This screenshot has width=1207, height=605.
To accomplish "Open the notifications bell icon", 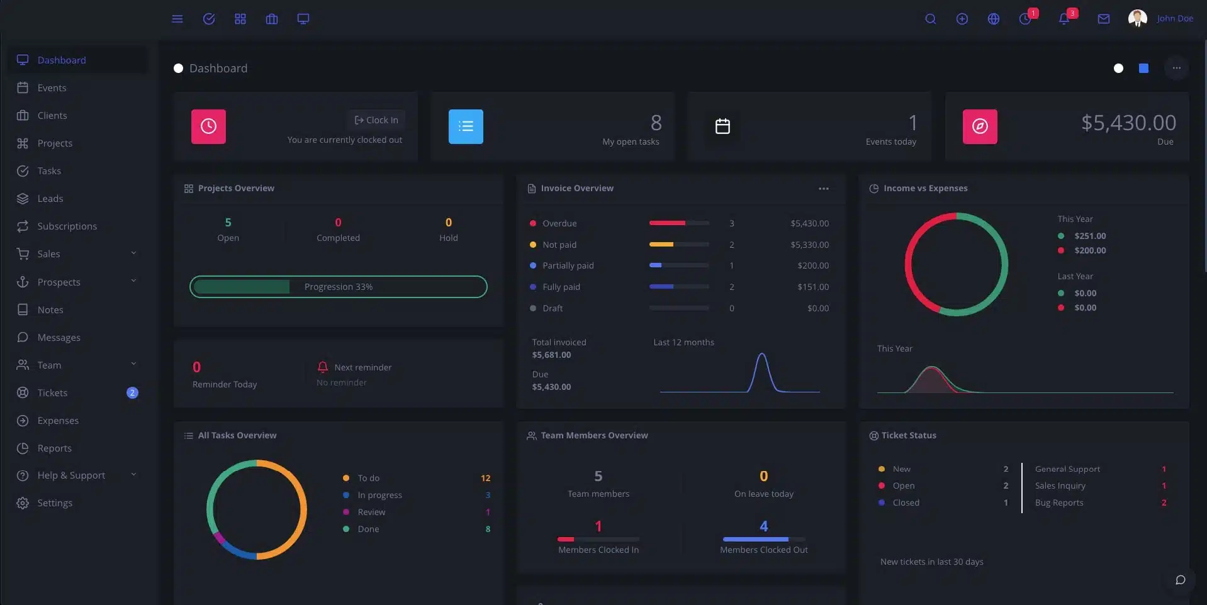I will 1064,19.
